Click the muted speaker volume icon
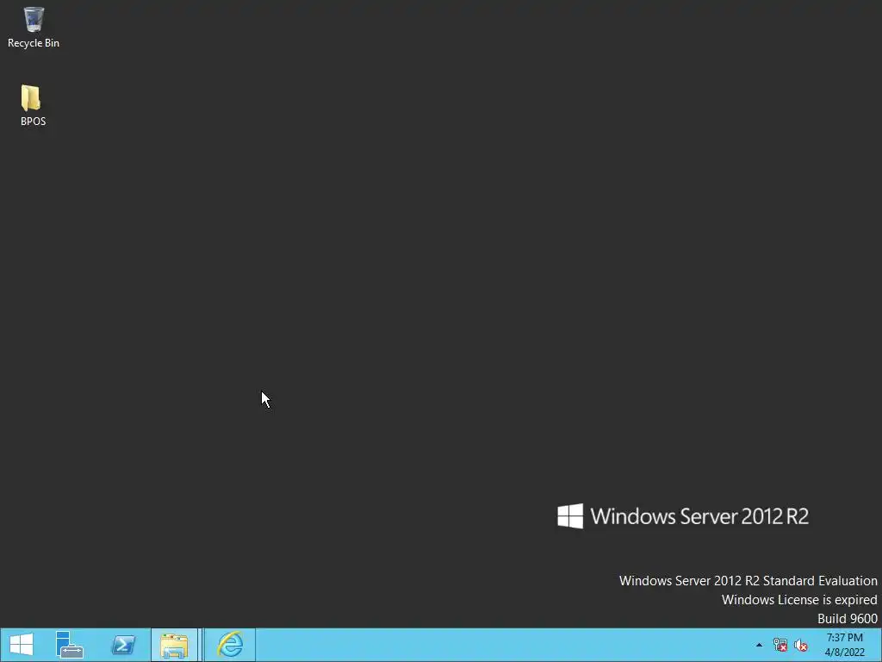 [x=801, y=645]
